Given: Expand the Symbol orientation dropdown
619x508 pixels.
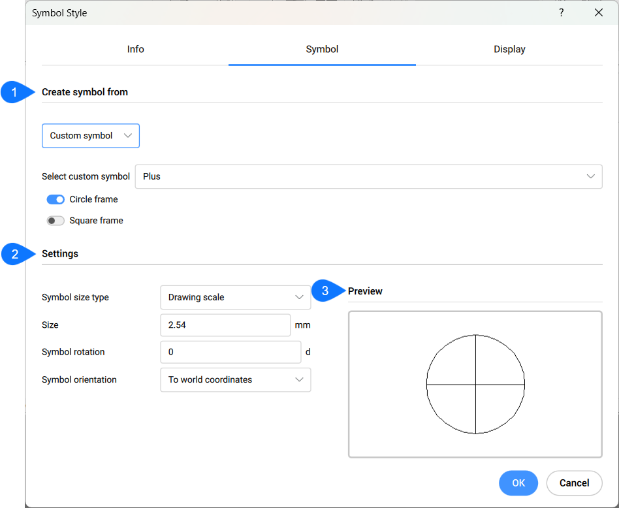Looking at the screenshot, I should click(x=235, y=379).
